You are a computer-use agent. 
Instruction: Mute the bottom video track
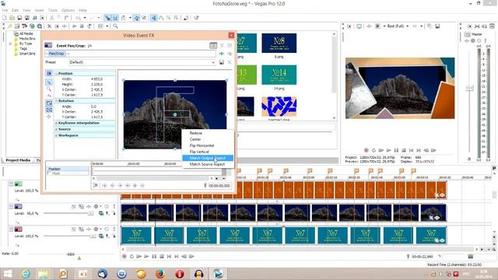click(107, 229)
